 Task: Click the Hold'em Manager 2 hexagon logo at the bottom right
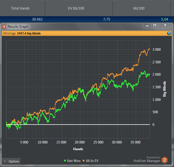[165, 160]
